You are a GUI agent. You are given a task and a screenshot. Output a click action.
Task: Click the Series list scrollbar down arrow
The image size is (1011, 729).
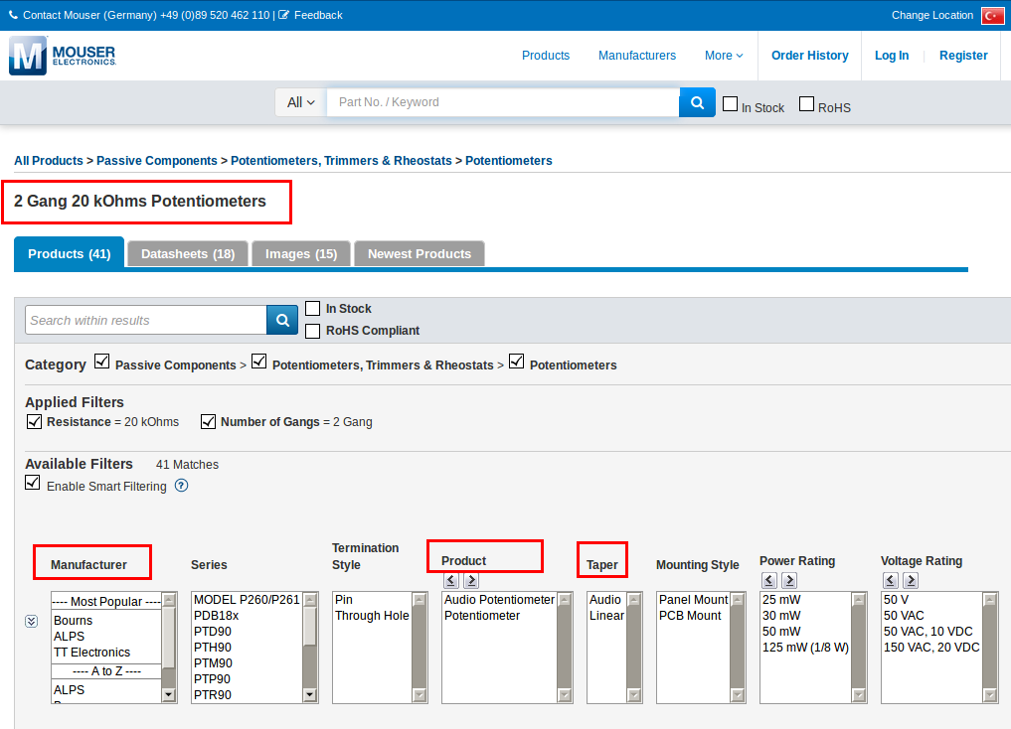coord(310,695)
